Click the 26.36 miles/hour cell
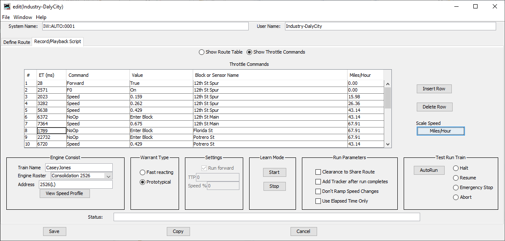 [366, 103]
